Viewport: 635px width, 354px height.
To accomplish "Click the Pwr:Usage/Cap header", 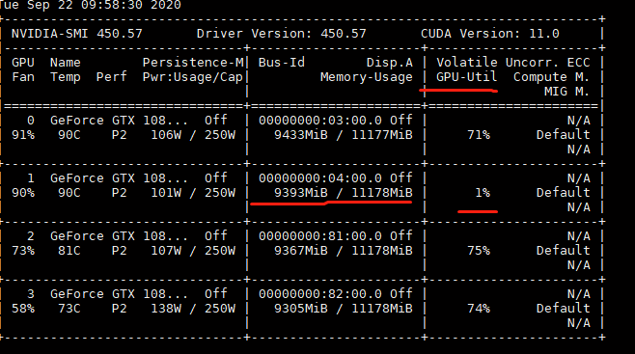I will (x=193, y=77).
